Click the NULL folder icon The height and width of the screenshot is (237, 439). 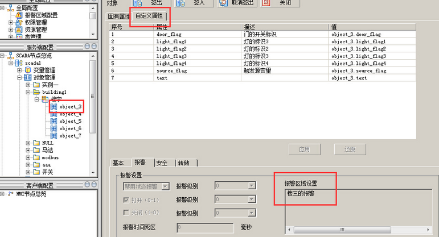[36, 143]
